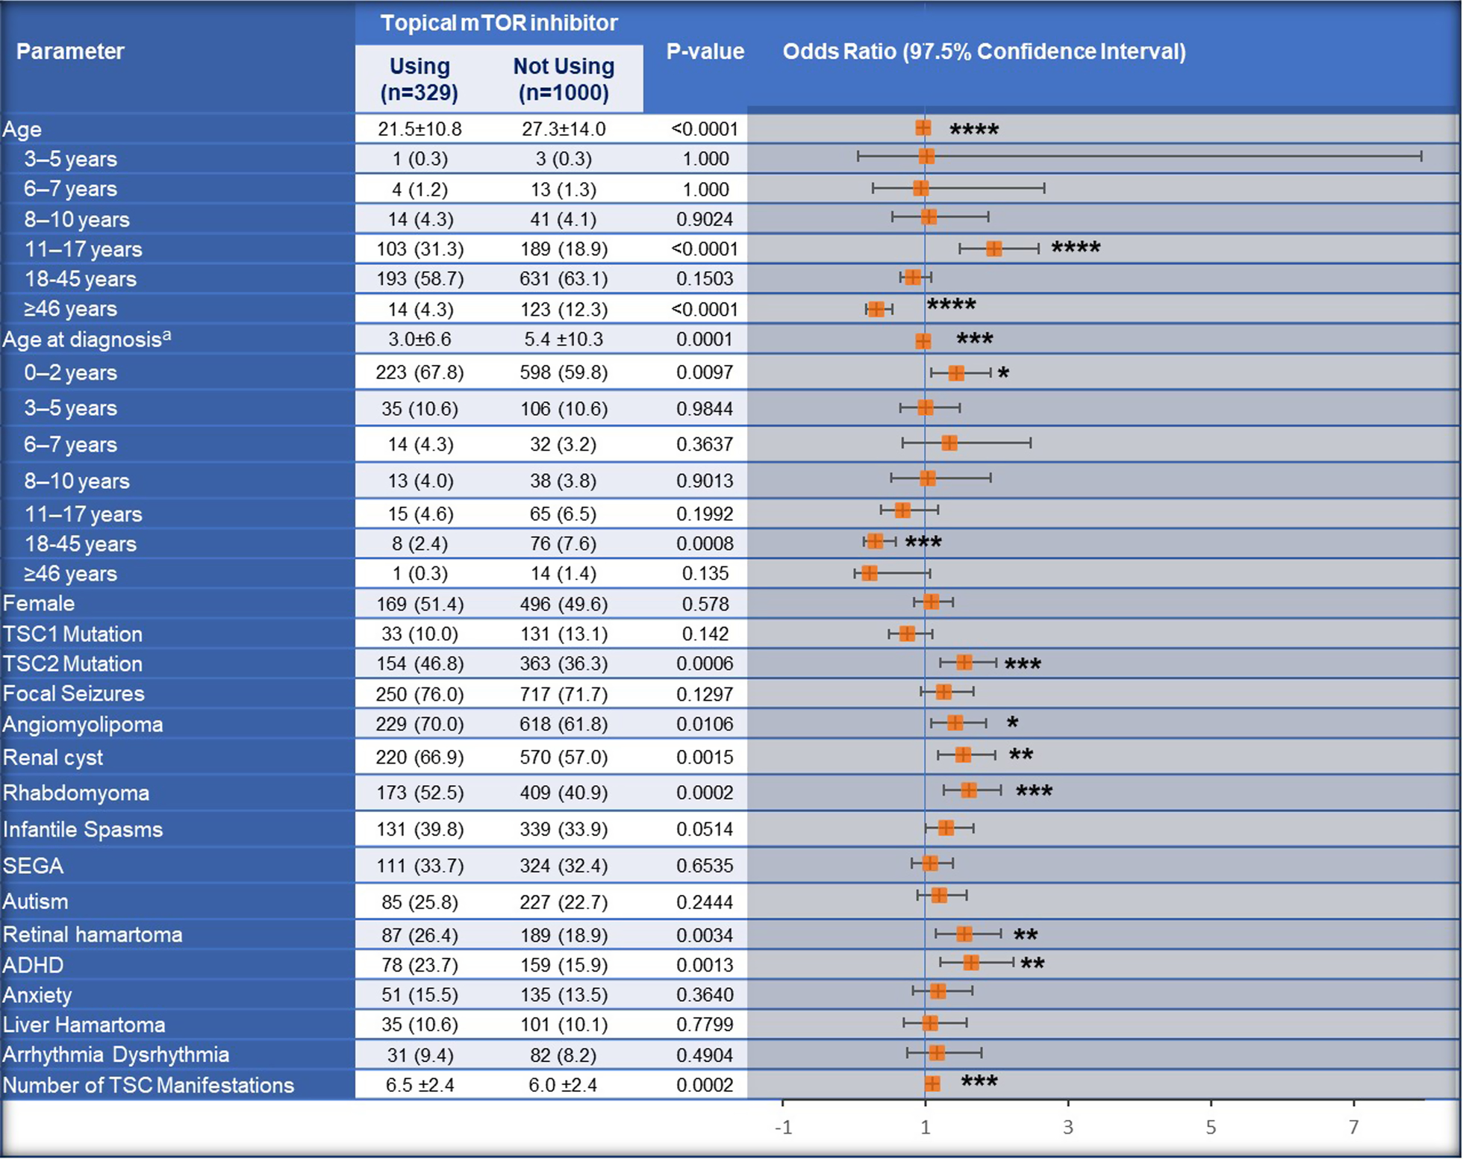The height and width of the screenshot is (1159, 1463).
Task: Select the 'Infantile Spasms' row label
Action: tap(82, 830)
